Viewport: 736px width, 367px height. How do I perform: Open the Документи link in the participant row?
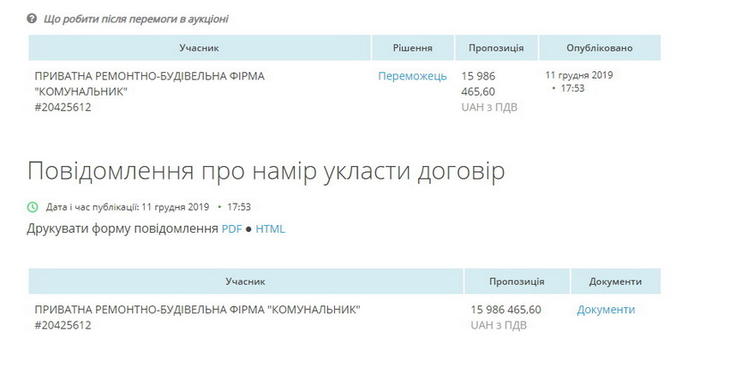point(606,310)
